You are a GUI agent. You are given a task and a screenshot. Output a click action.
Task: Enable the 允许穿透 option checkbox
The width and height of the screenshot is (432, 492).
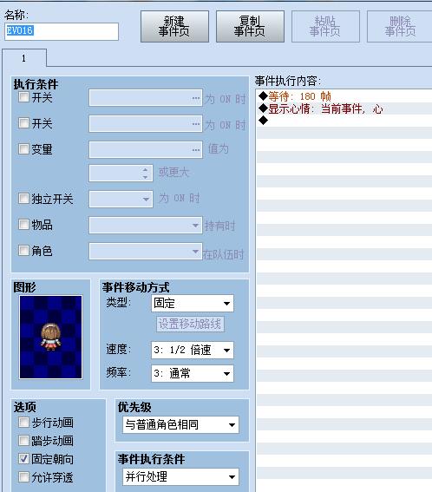click(23, 477)
